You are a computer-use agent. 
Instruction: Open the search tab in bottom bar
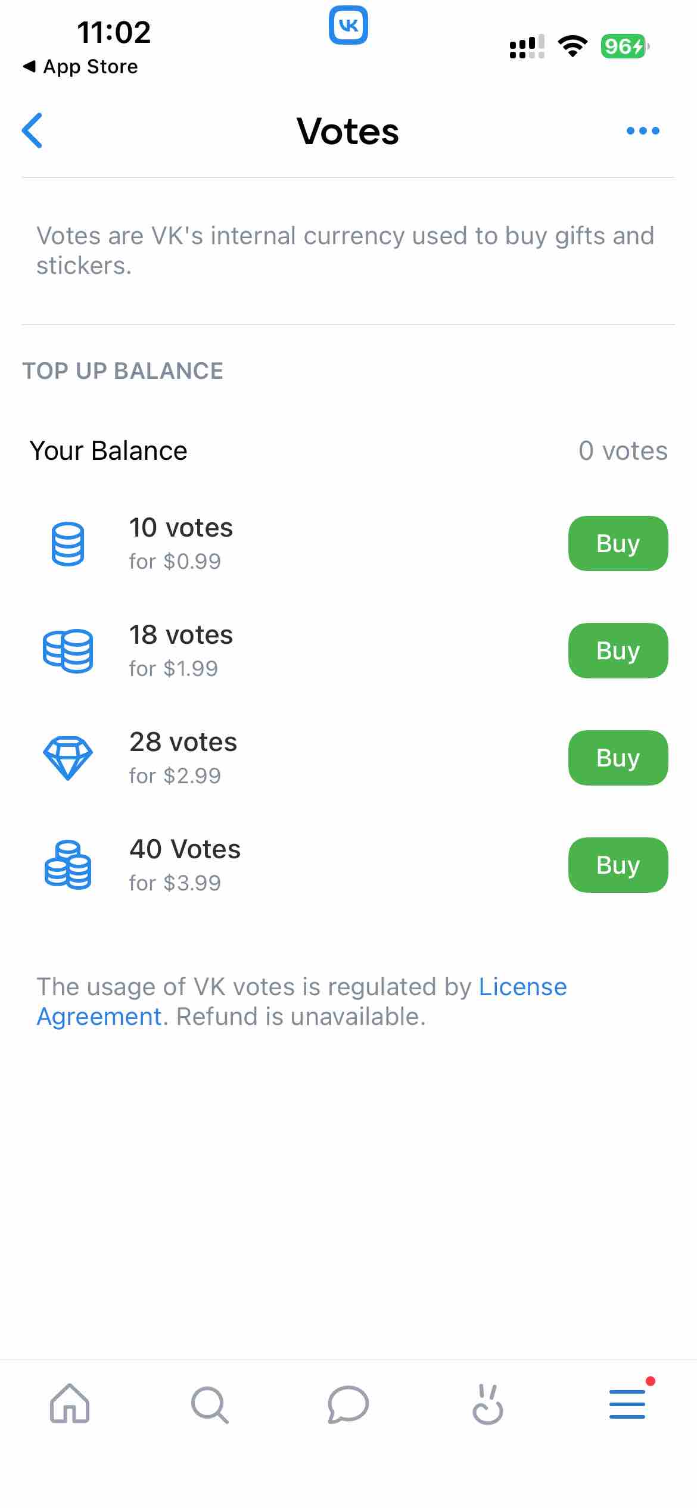pyautogui.click(x=209, y=1406)
